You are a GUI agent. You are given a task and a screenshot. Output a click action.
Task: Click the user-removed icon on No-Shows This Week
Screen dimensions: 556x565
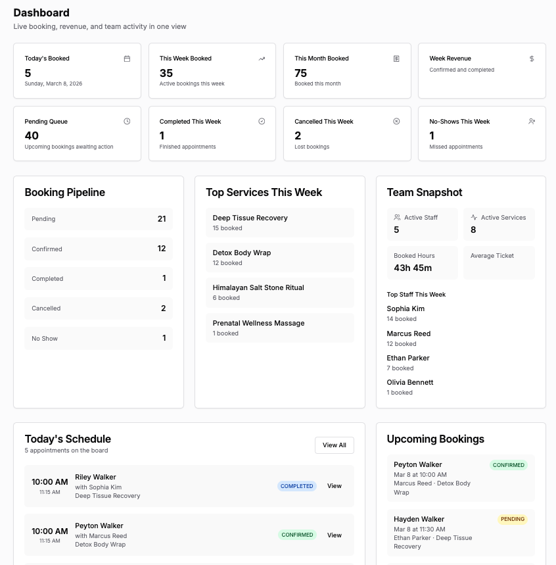(x=532, y=122)
